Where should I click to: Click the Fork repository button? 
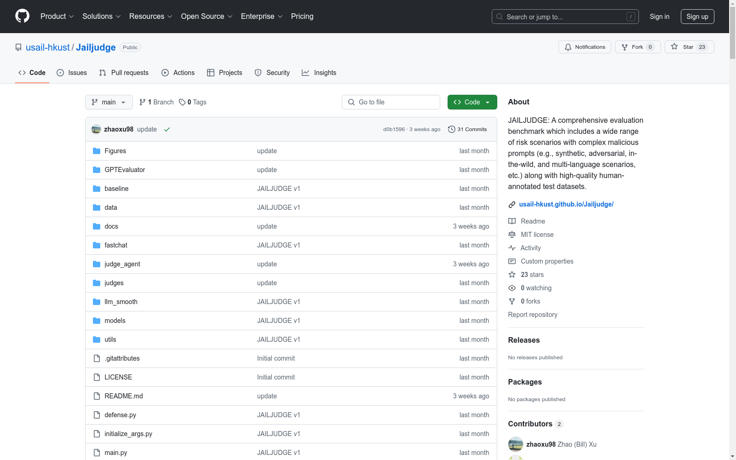coord(638,47)
